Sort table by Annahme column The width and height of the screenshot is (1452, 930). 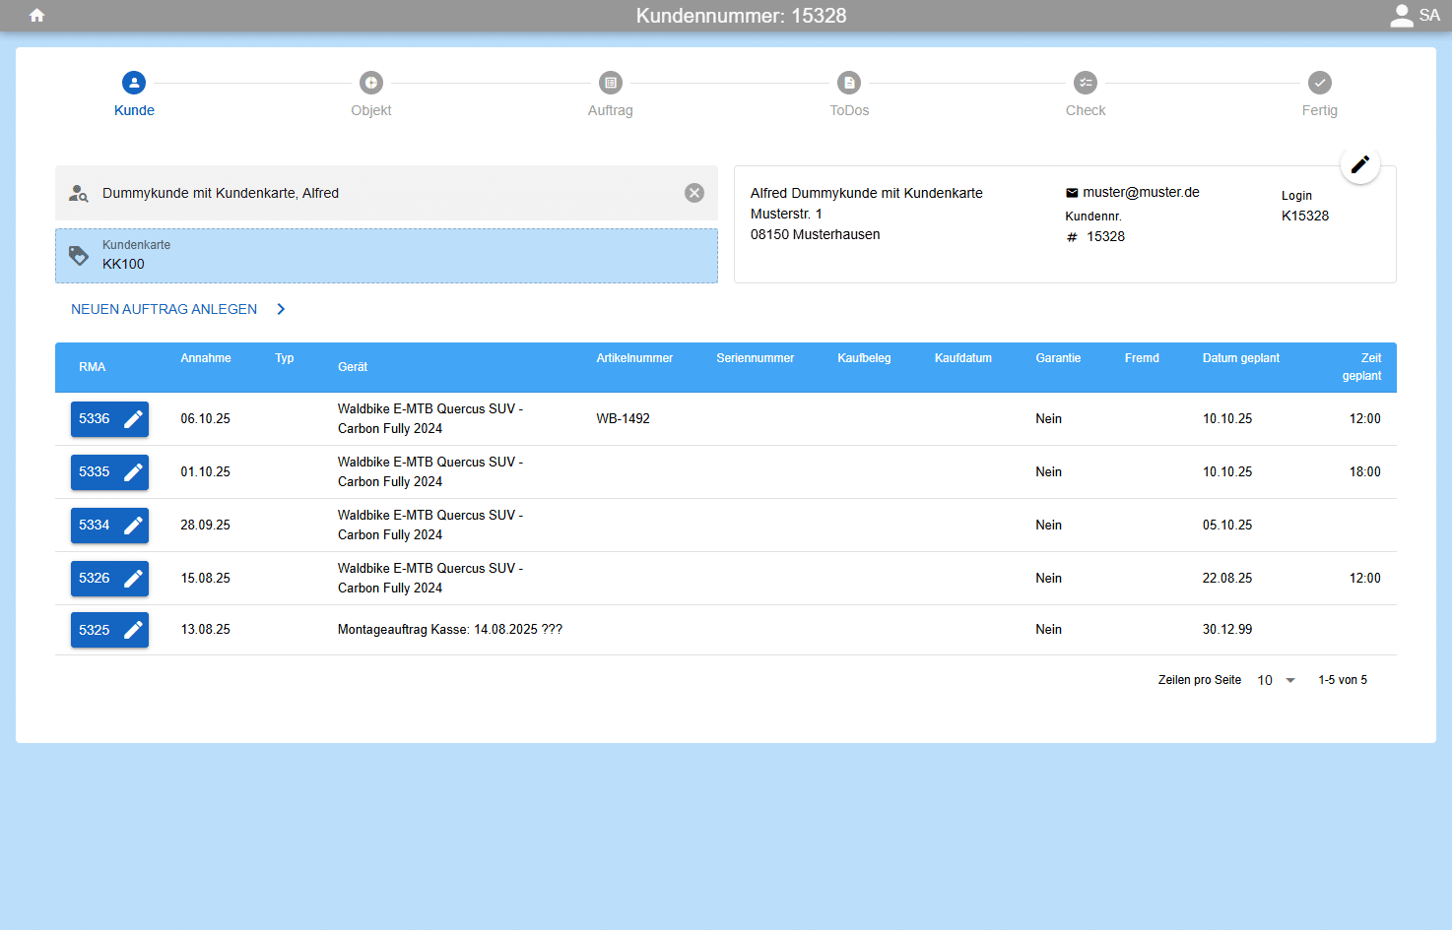pyautogui.click(x=206, y=358)
